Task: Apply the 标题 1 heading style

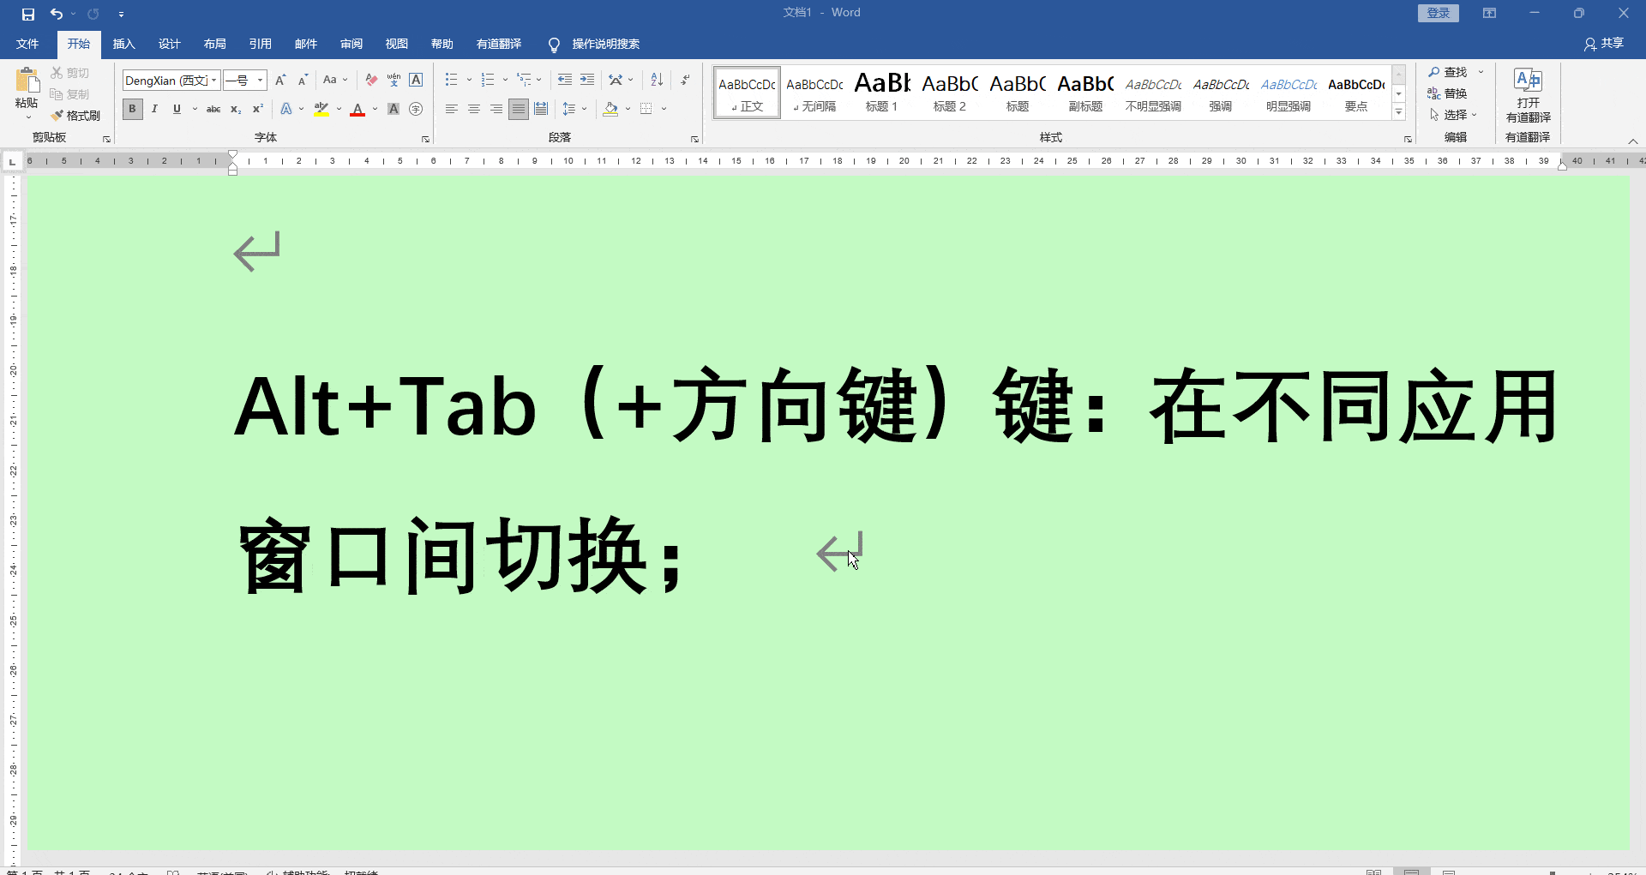Action: point(882,93)
